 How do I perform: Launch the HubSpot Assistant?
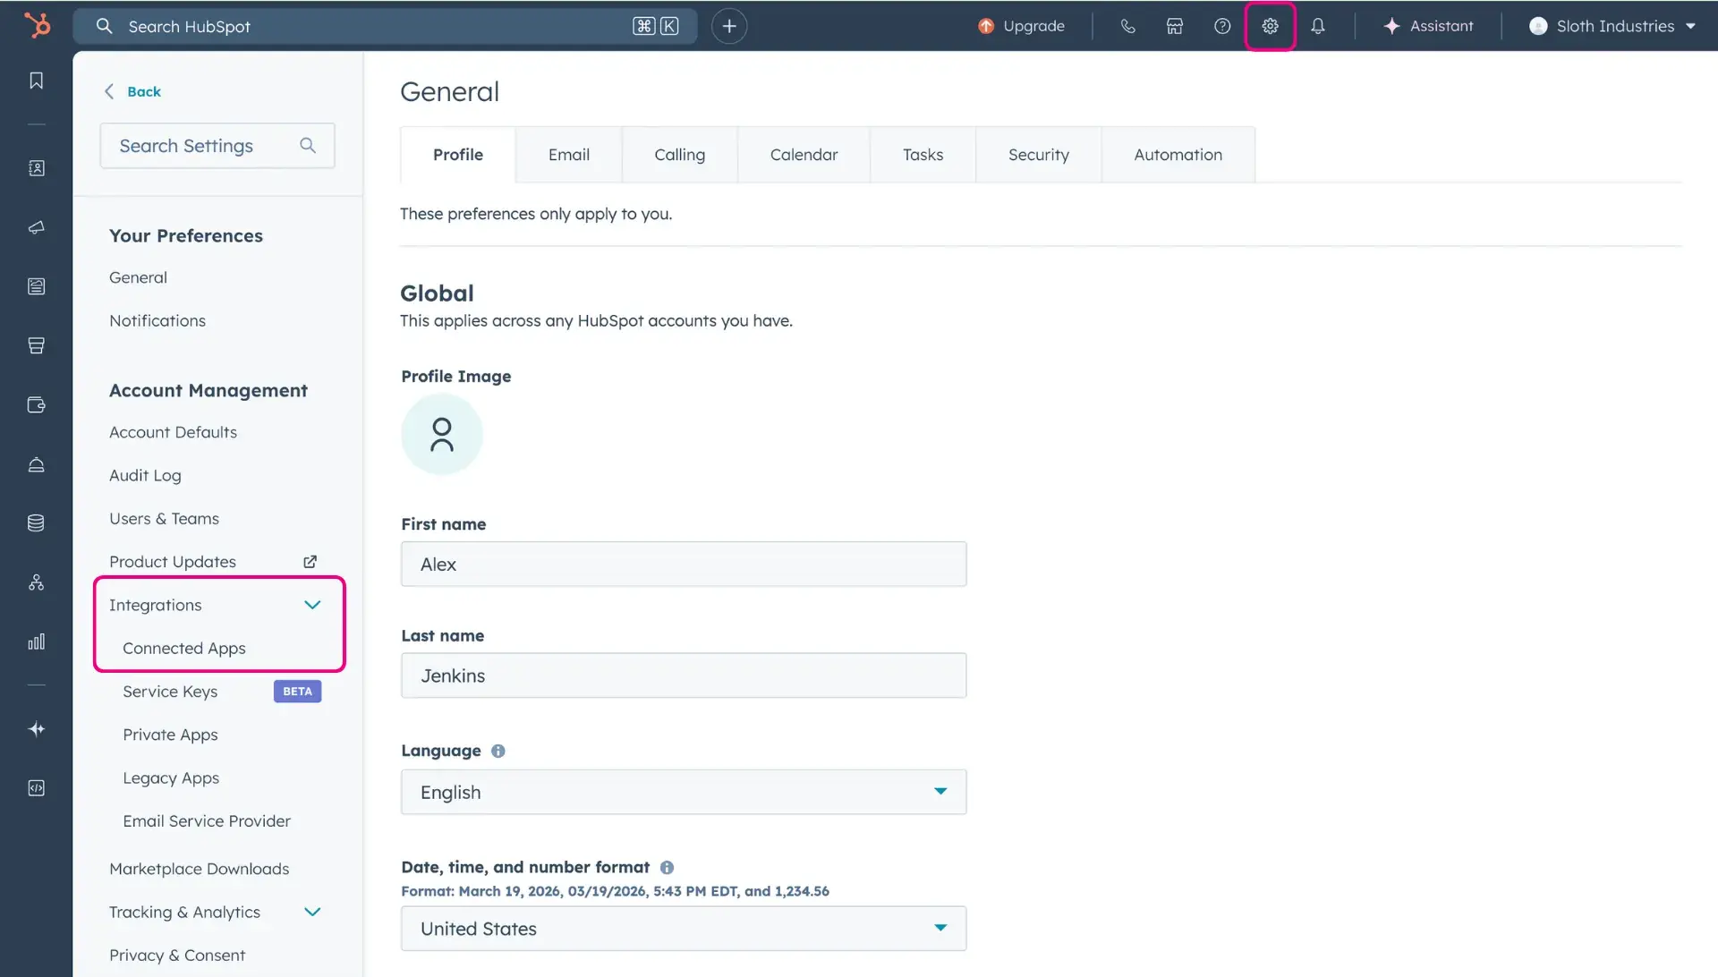(x=1428, y=26)
